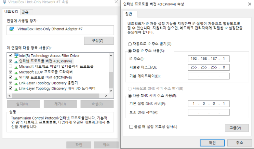Close the TCP/IPv4 속성 dialog with X

(250, 4)
